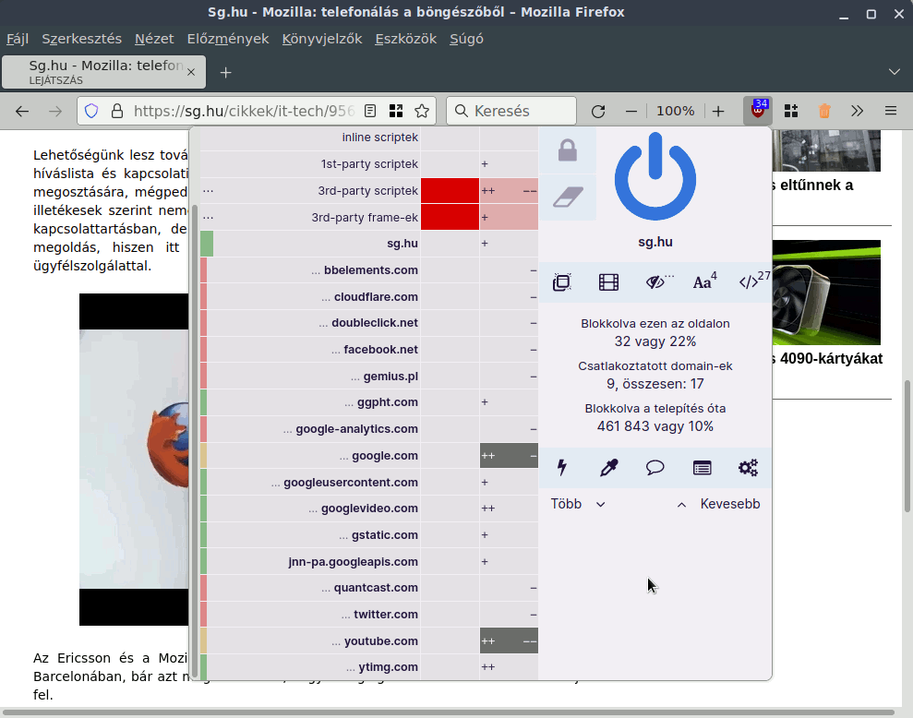Toggle remote fonts blocking Aa icon

coord(703,282)
